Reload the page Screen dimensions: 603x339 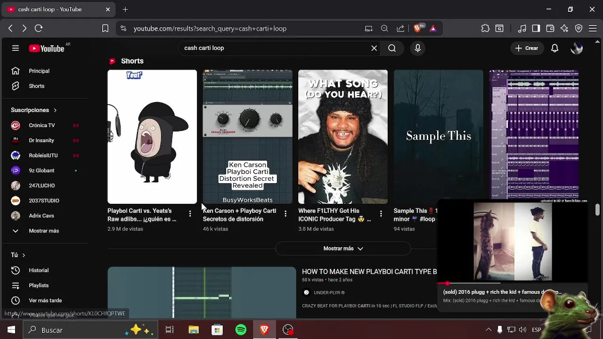pos(39,28)
